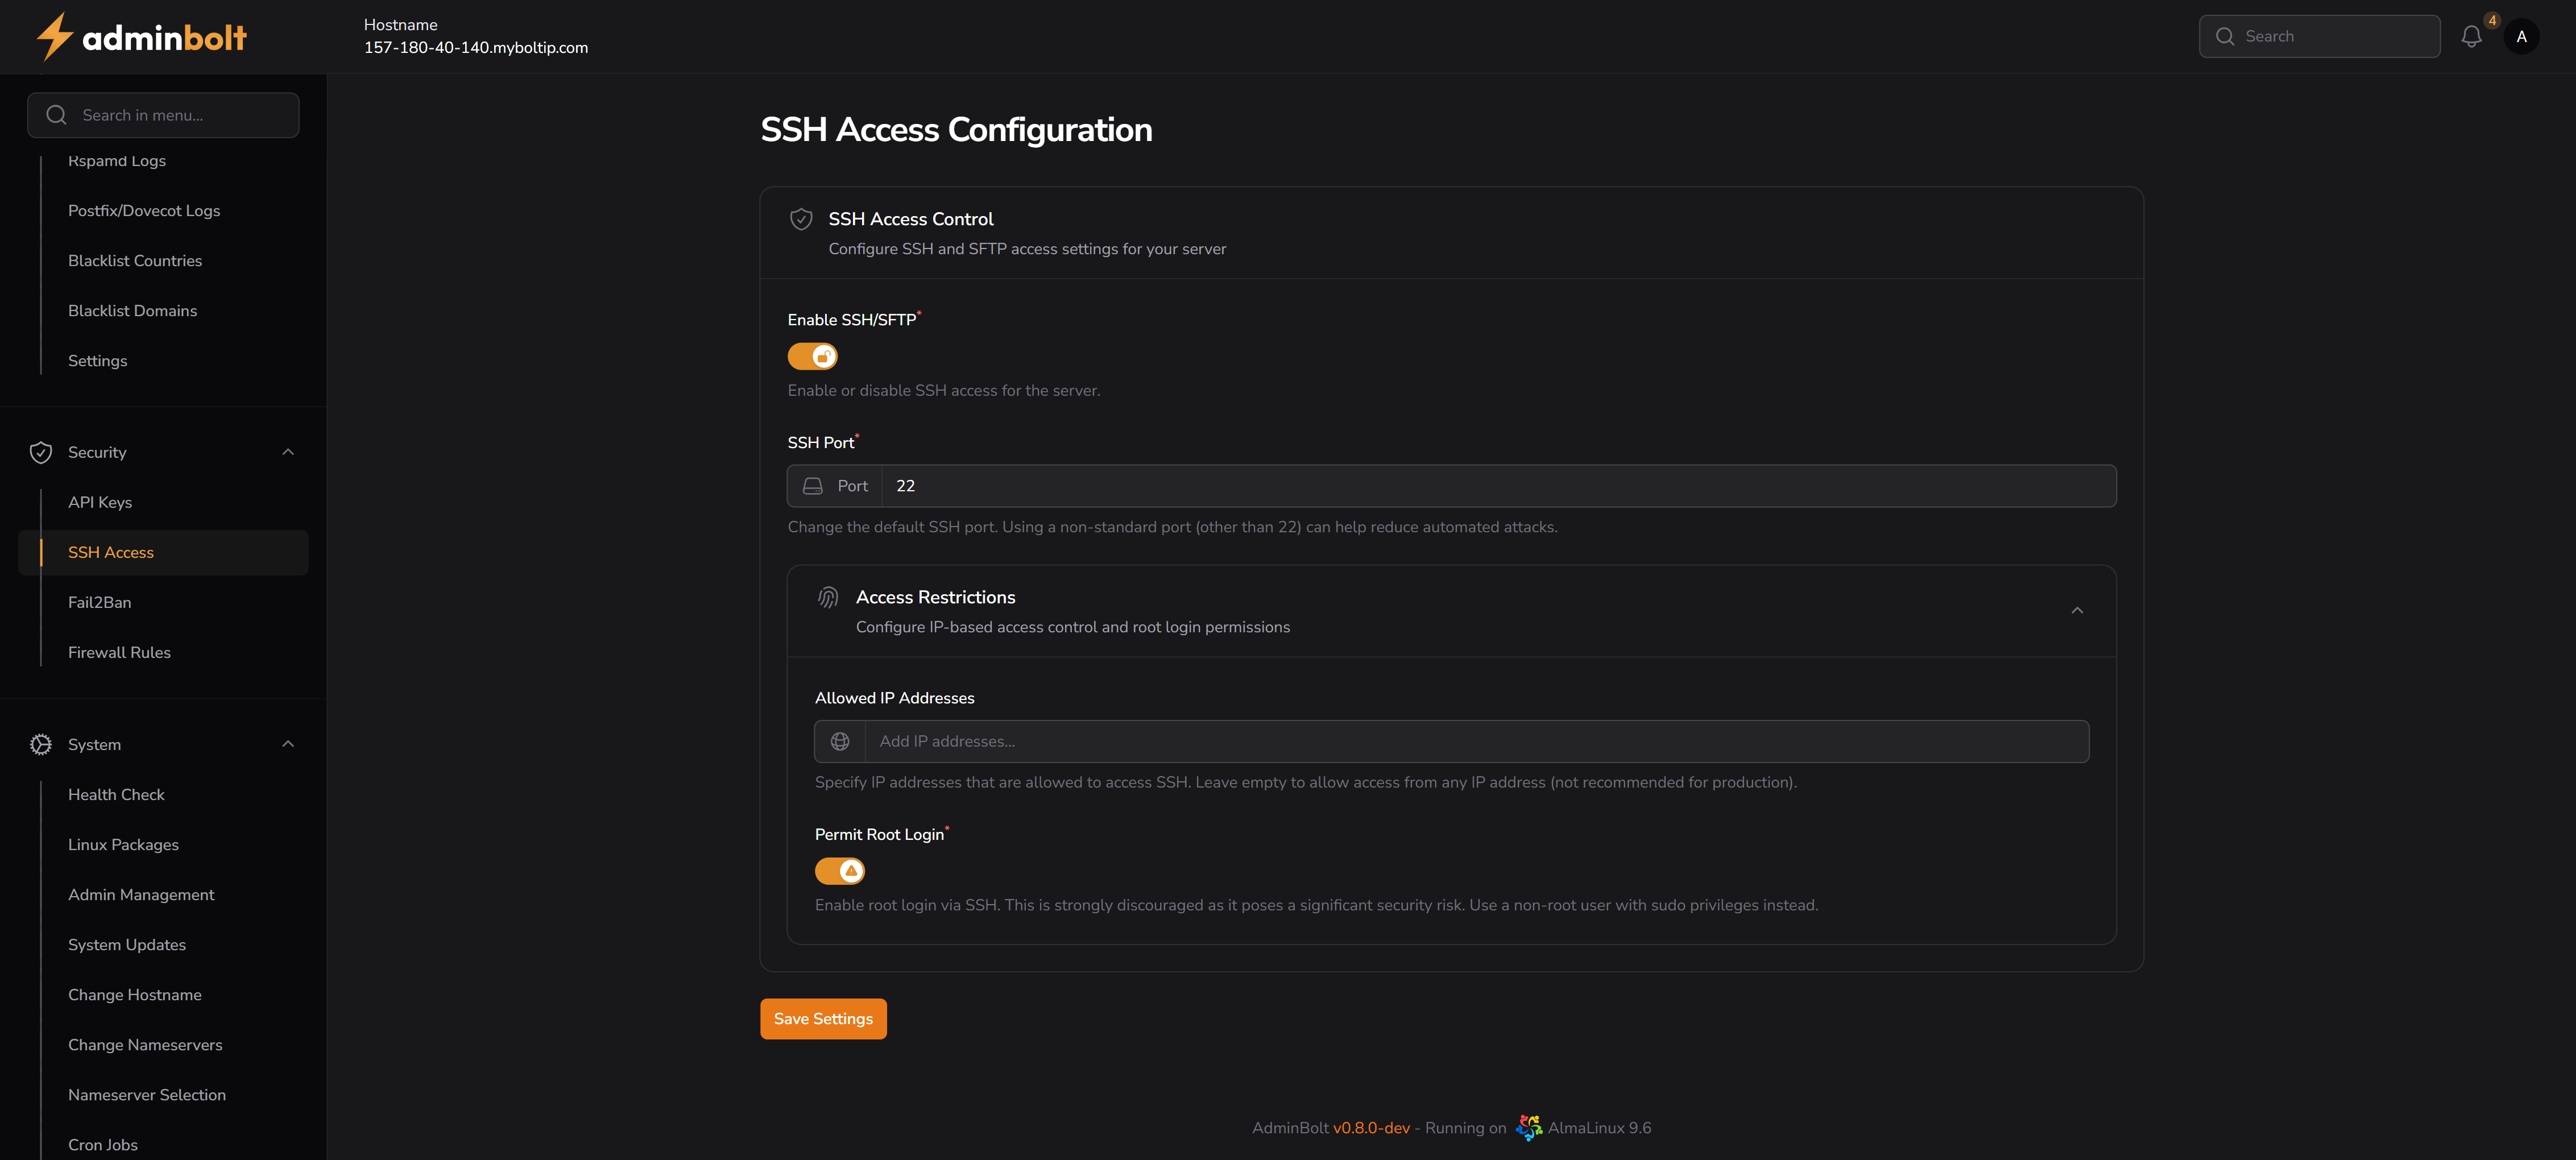Screen dimensions: 2576x1160
Task: Click the Save Settings button
Action: pyautogui.click(x=822, y=1018)
